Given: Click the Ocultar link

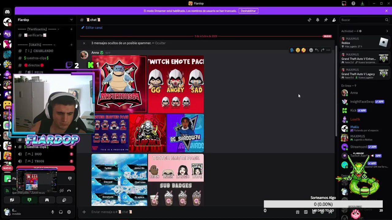Looking at the screenshot, I should pos(160,43).
